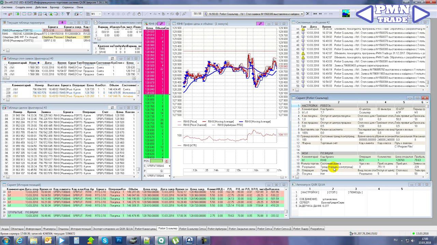This screenshot has width=437, height=245.
Task: Click [СТОП] in Автозапуск QUIK QLUA window
Action: [332, 193]
